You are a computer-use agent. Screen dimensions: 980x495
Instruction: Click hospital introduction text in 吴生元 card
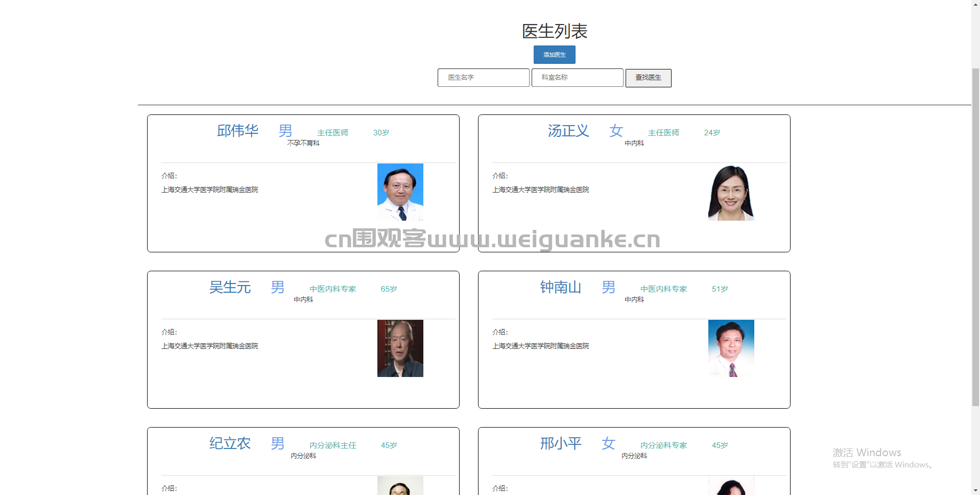click(x=210, y=346)
